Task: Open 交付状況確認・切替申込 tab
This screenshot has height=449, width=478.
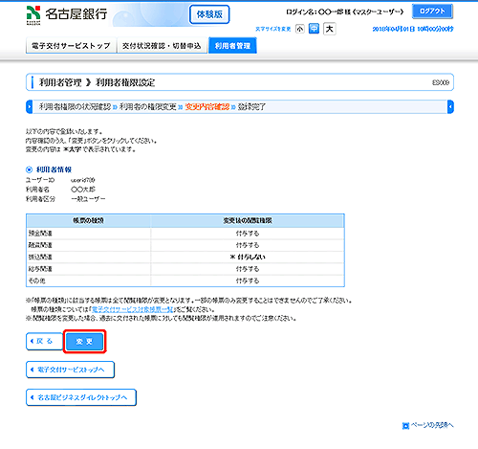Action: tap(162, 46)
